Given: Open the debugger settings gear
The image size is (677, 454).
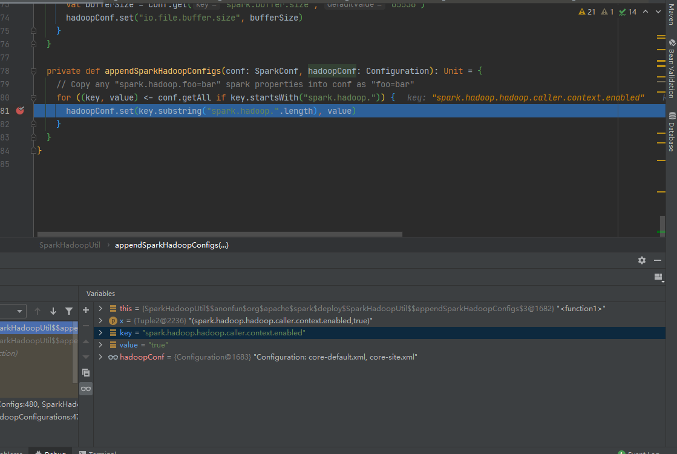Looking at the screenshot, I should (641, 260).
